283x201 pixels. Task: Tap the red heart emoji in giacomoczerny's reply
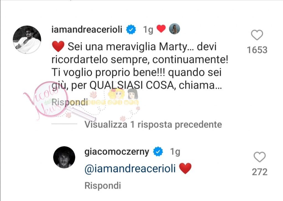pos(185,168)
